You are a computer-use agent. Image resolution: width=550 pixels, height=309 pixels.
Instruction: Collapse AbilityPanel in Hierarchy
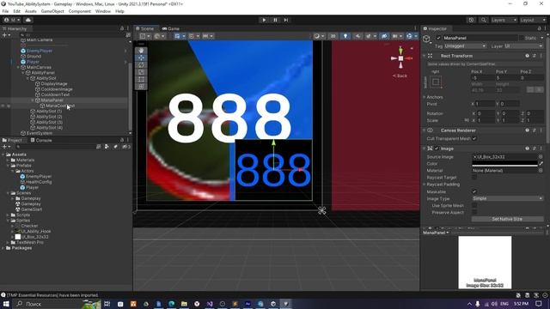(x=23, y=73)
